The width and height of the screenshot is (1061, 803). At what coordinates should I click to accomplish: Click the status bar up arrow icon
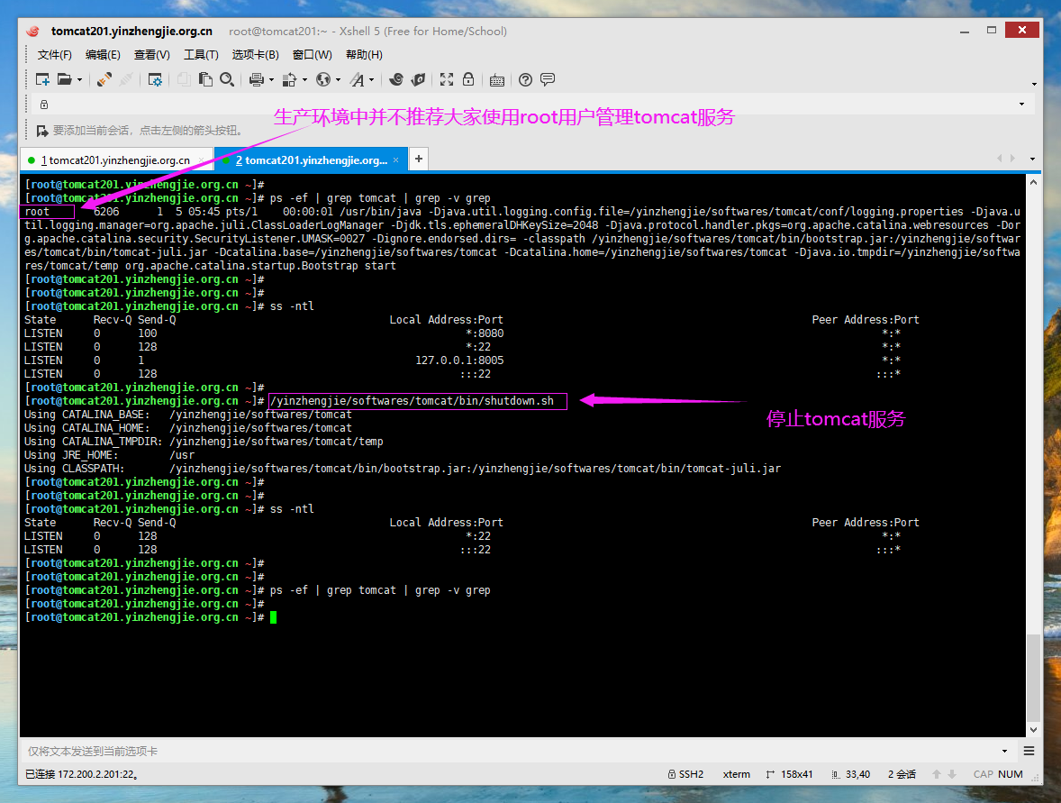point(937,774)
